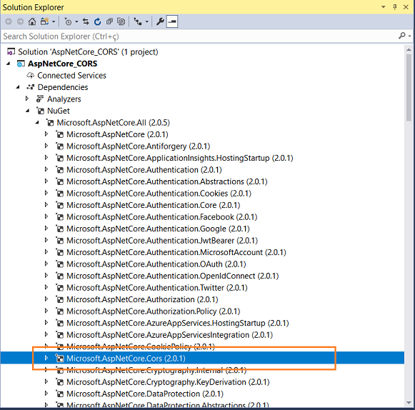Open dropdown next to Pending Changes Filter

pyautogui.click(x=76, y=21)
